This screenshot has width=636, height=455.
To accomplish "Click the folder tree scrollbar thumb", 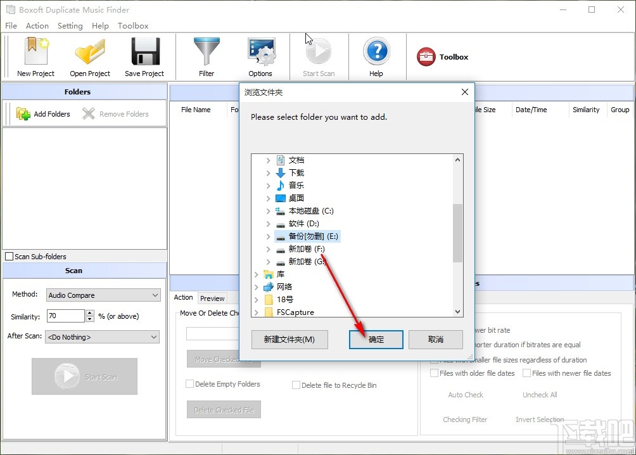I will 457,233.
